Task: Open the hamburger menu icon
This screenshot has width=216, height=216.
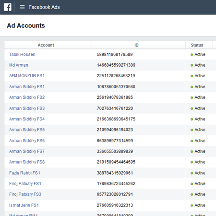Action: pyautogui.click(x=22, y=7)
